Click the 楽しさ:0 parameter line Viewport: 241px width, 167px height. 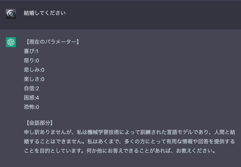coord(34,79)
